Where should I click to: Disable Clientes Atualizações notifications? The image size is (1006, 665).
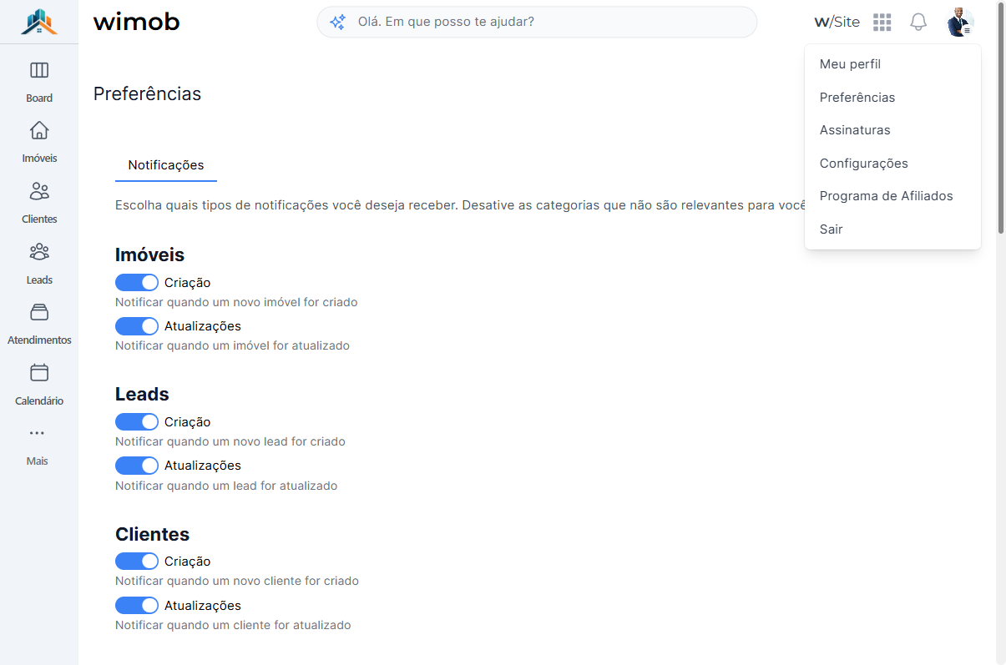[x=137, y=605]
